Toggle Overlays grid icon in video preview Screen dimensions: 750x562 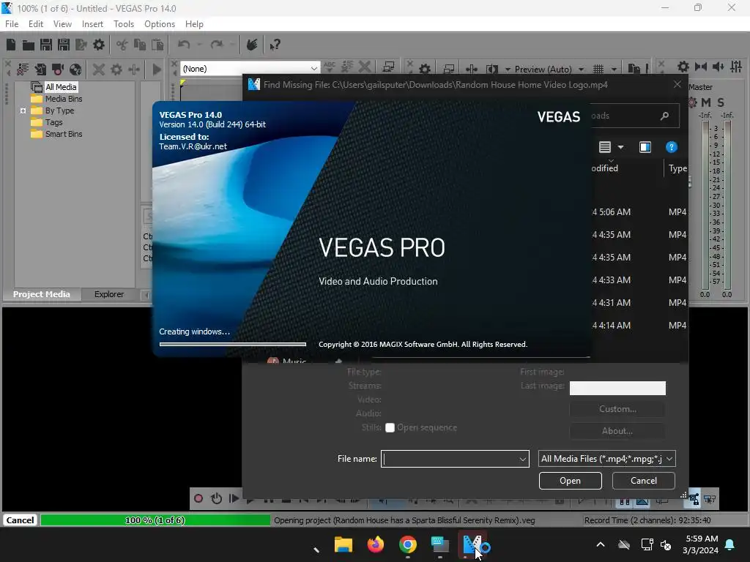coord(598,70)
